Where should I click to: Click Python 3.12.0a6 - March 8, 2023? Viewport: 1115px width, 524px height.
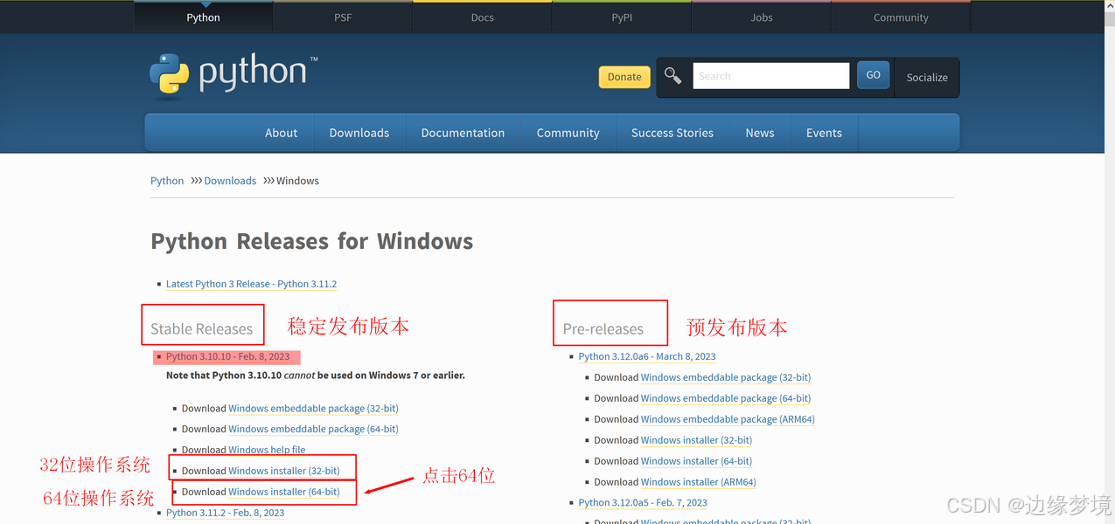click(647, 356)
